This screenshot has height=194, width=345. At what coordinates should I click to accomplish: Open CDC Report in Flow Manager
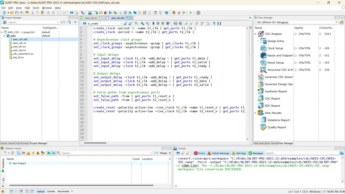tap(272, 99)
